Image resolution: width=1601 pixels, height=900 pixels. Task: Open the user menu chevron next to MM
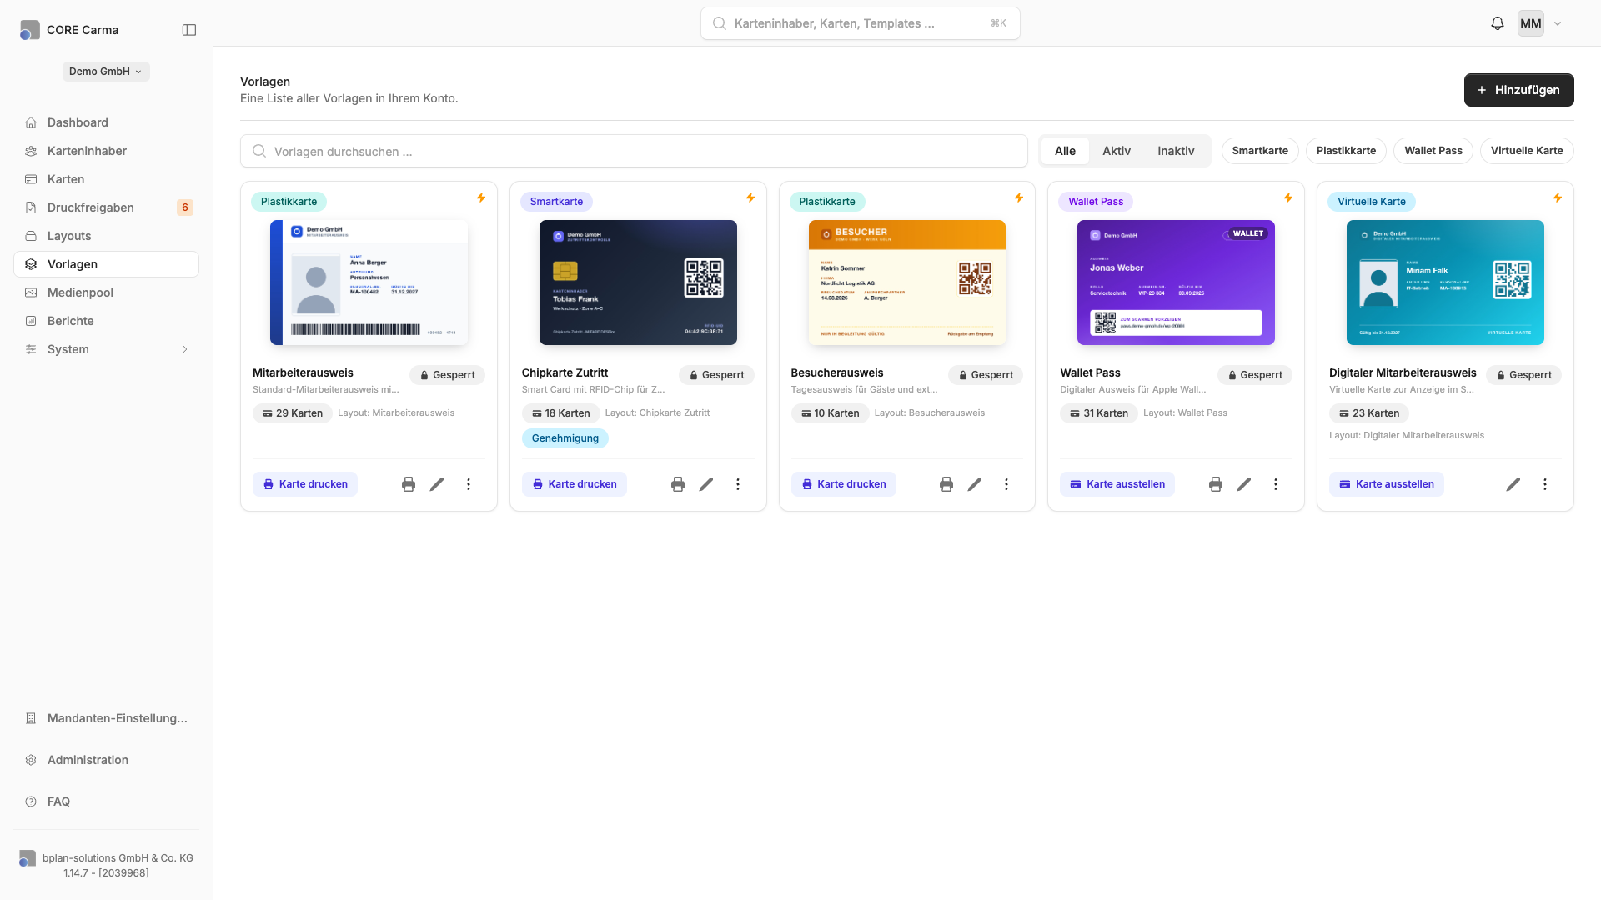tap(1558, 23)
